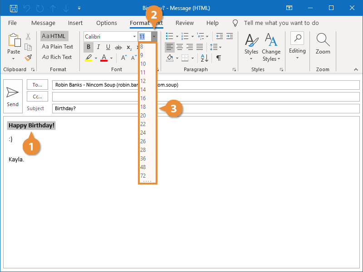
Task: Open the Calibri font name dropdown
Action: (x=134, y=36)
